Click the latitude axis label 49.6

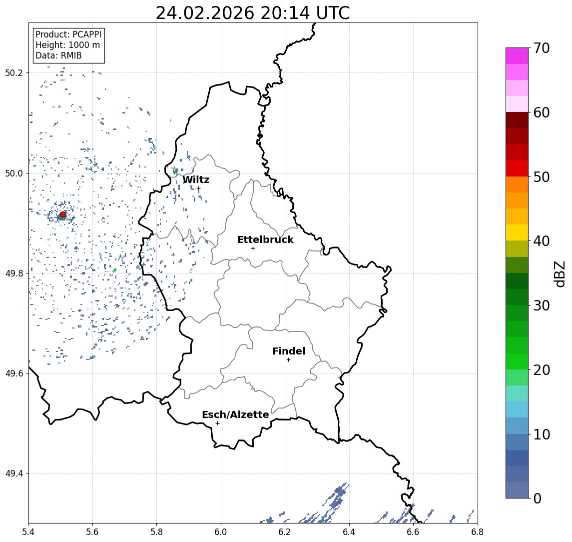pyautogui.click(x=14, y=373)
